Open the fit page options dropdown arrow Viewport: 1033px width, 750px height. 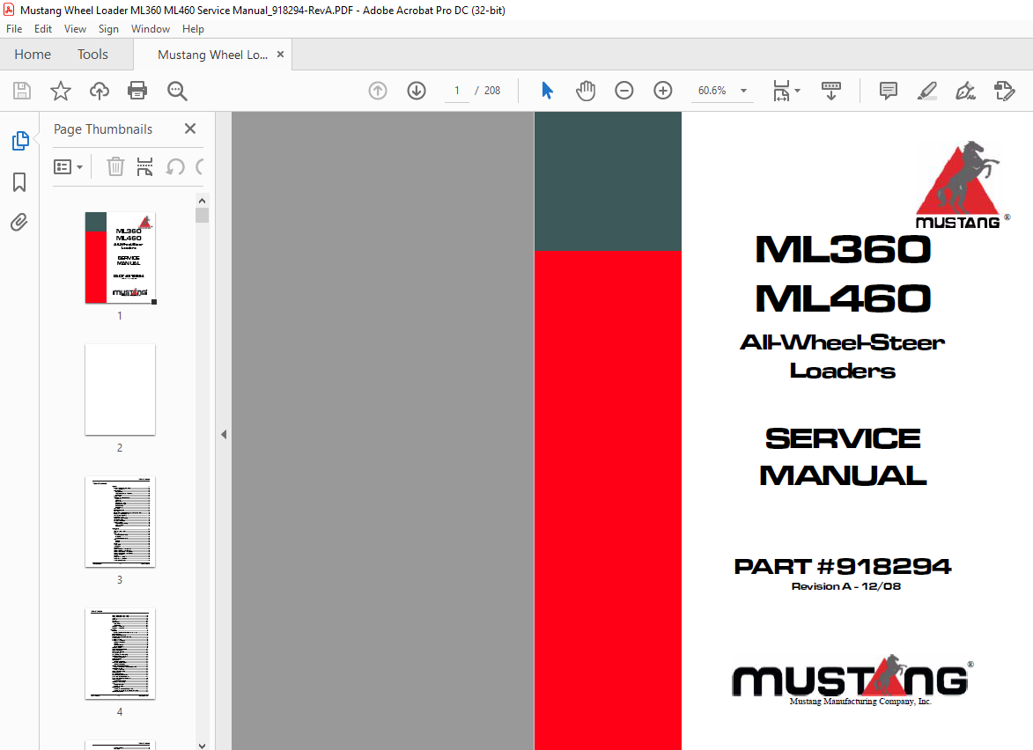[798, 91]
